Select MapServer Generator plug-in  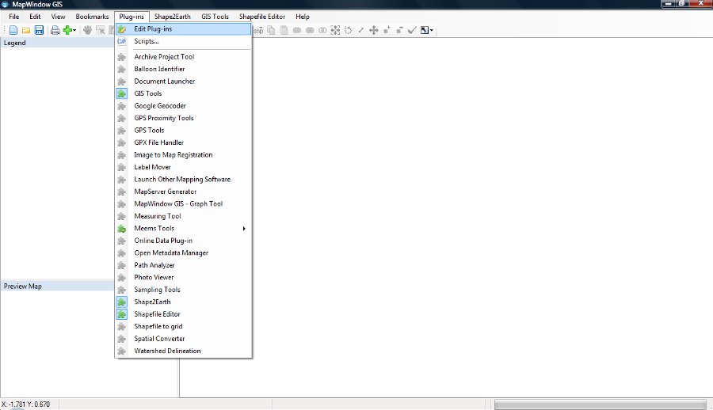click(183, 192)
